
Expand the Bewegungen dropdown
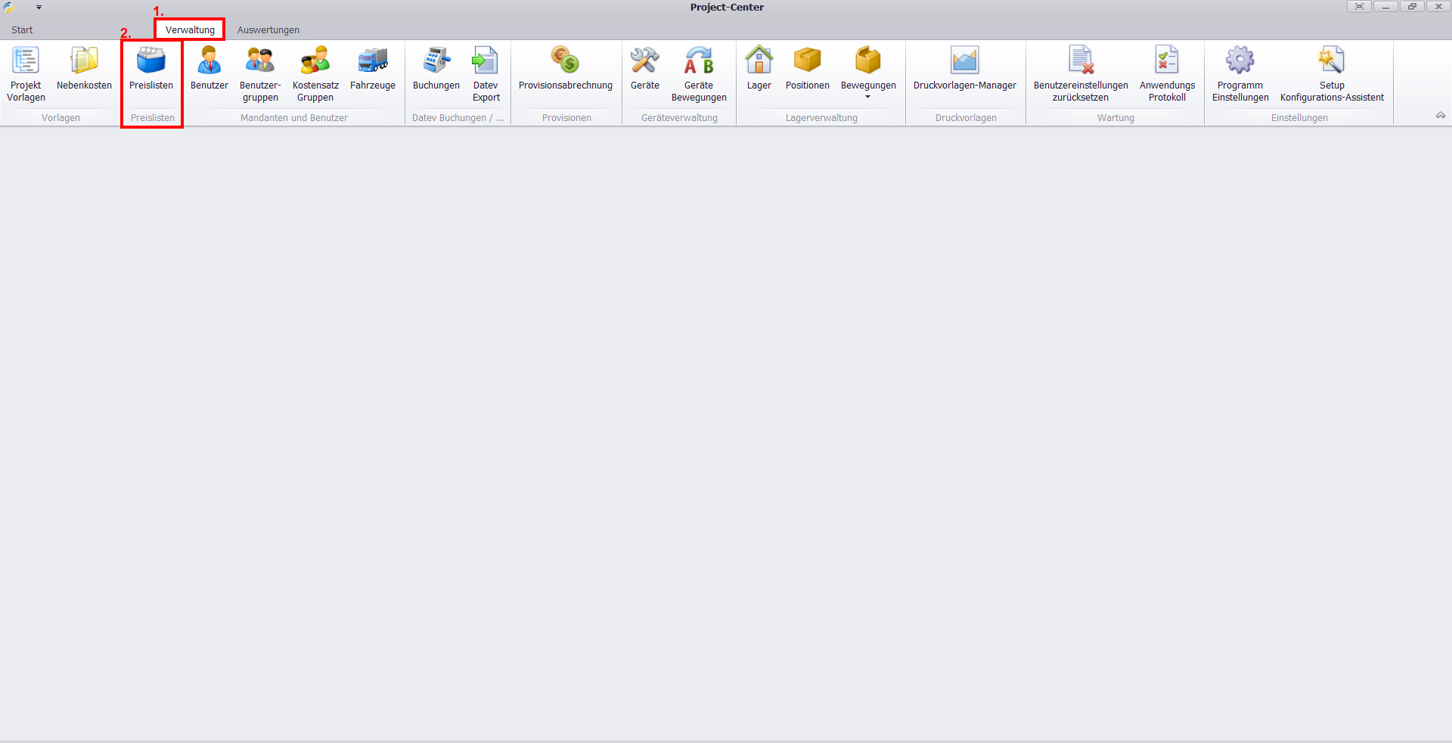click(867, 96)
